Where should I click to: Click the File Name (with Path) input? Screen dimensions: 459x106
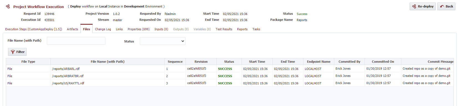pos(76,41)
